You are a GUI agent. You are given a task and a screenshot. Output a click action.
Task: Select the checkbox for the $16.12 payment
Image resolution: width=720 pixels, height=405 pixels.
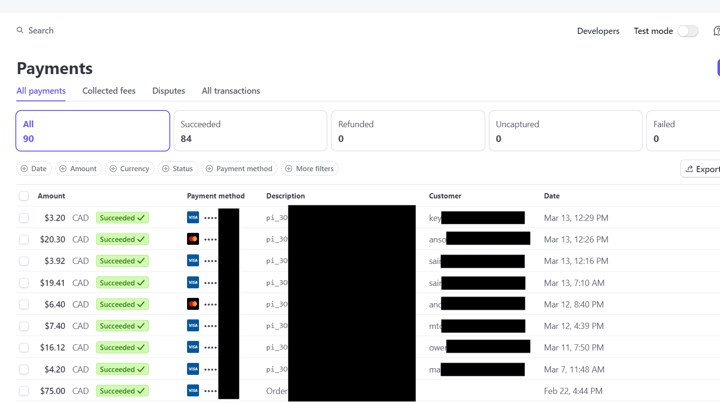(24, 348)
